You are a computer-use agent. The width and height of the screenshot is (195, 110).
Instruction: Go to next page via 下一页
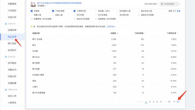pyautogui.click(x=176, y=102)
